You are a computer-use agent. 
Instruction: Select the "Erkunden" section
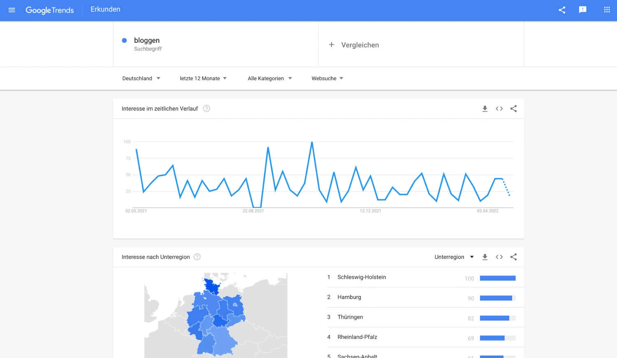coord(105,9)
